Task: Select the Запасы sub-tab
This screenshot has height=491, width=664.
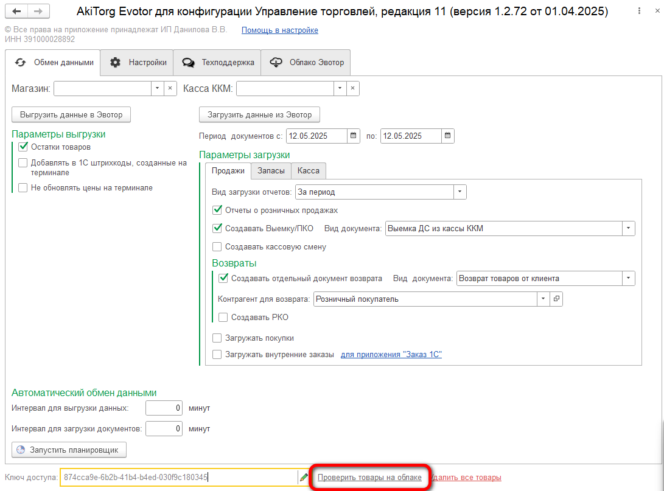Action: (x=271, y=170)
